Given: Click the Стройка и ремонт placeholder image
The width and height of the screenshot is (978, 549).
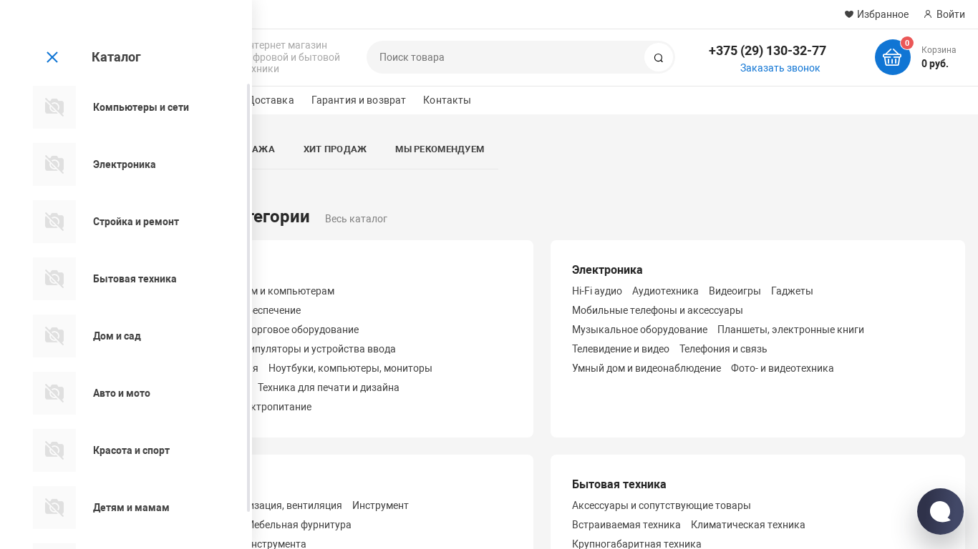Looking at the screenshot, I should pos(54,222).
